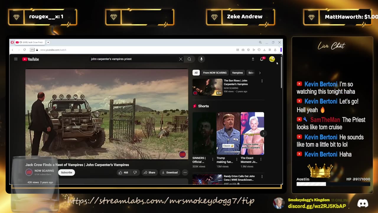Open the Trump making fun short
Image resolution: width=378 pixels, height=213 pixels.
pos(228,133)
